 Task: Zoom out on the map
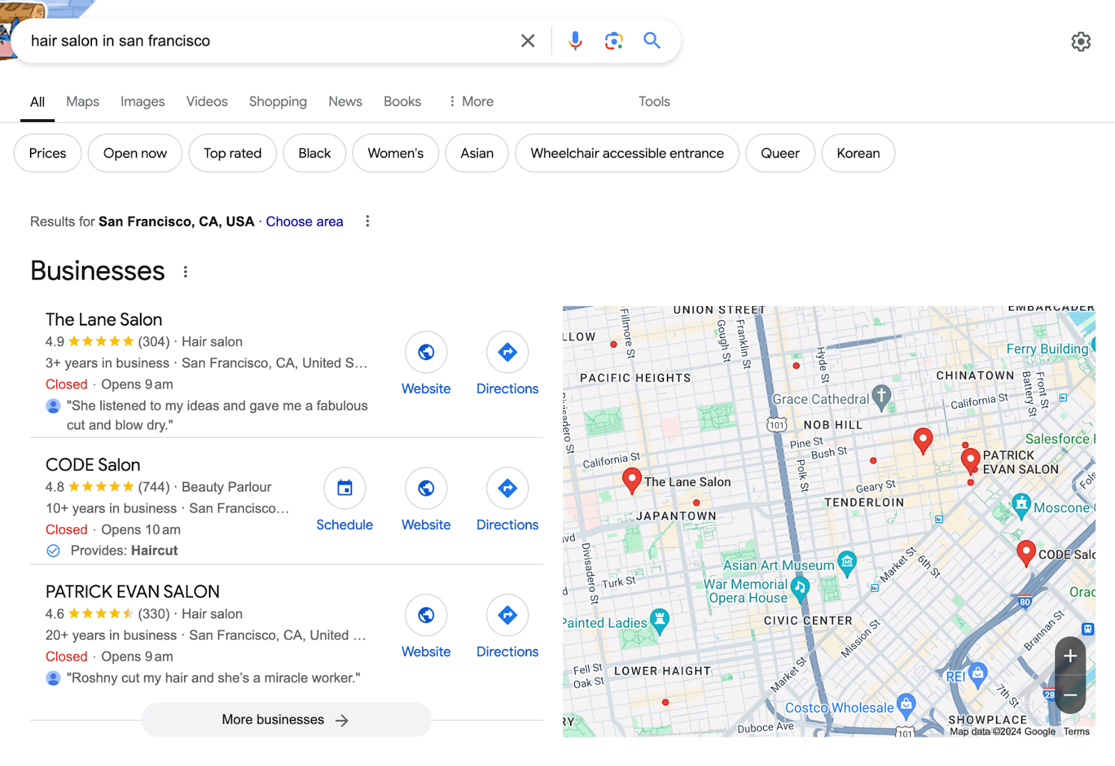pyautogui.click(x=1070, y=695)
